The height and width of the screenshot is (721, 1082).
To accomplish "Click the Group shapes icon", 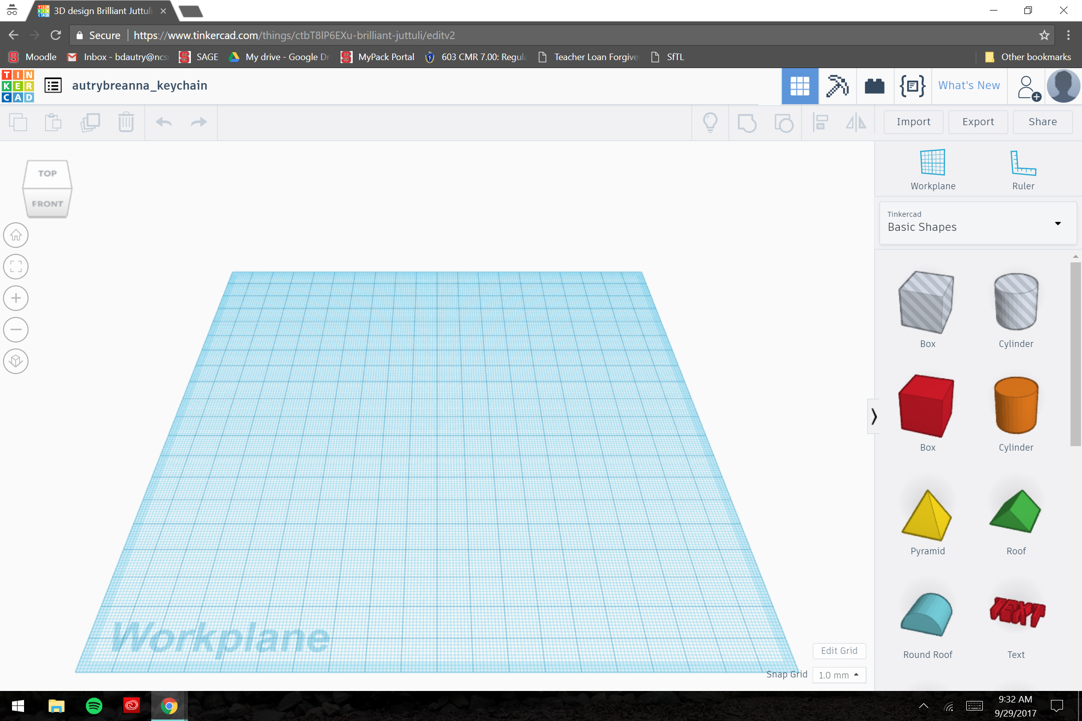I will point(746,122).
